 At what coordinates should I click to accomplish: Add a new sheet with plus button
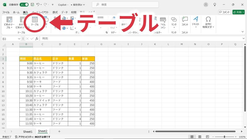[x=59, y=131]
